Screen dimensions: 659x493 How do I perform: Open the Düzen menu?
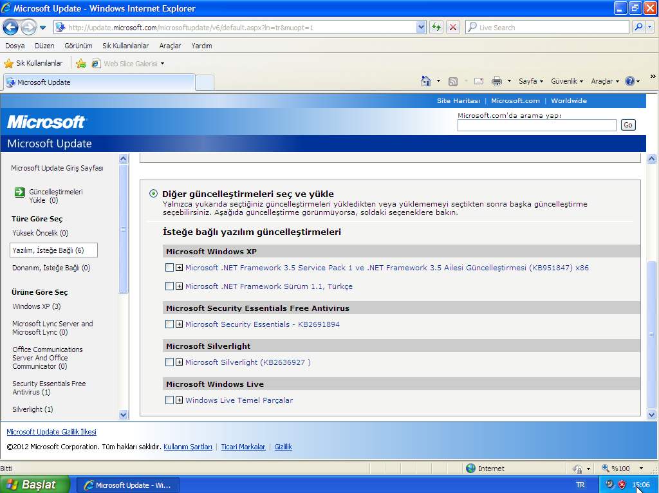[44, 46]
